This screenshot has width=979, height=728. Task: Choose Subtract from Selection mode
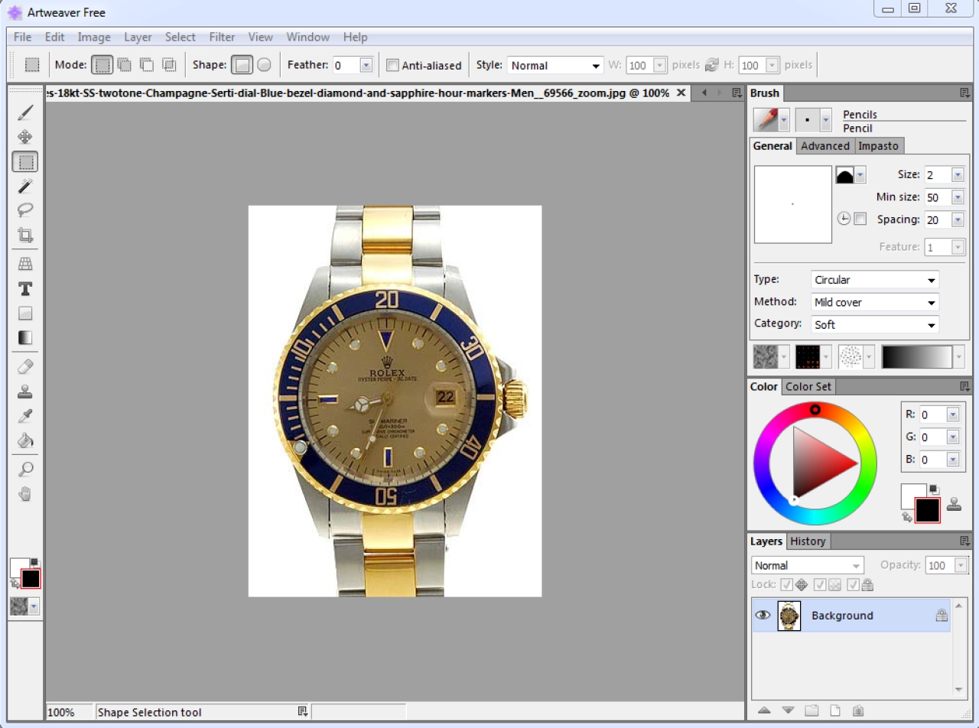(x=146, y=65)
